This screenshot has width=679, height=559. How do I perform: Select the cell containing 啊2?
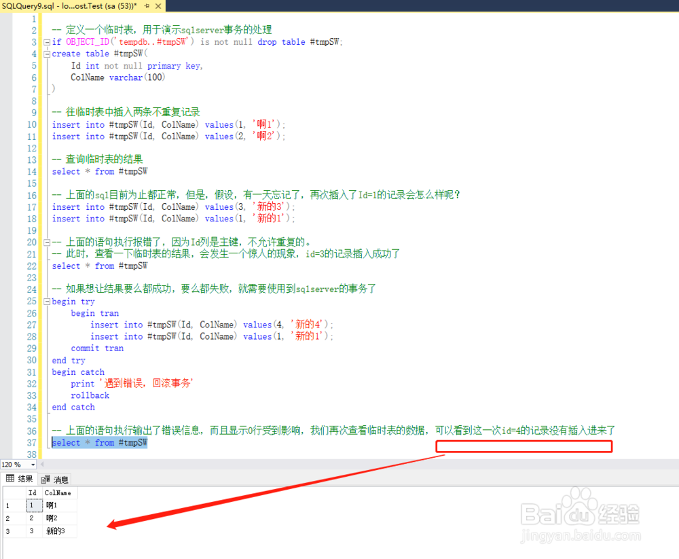(x=53, y=518)
